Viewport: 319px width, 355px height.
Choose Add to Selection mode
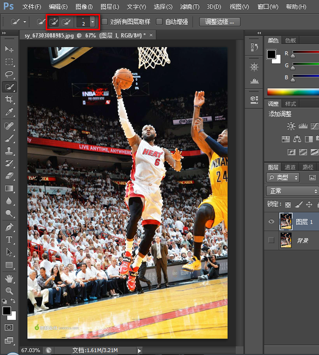coord(54,22)
